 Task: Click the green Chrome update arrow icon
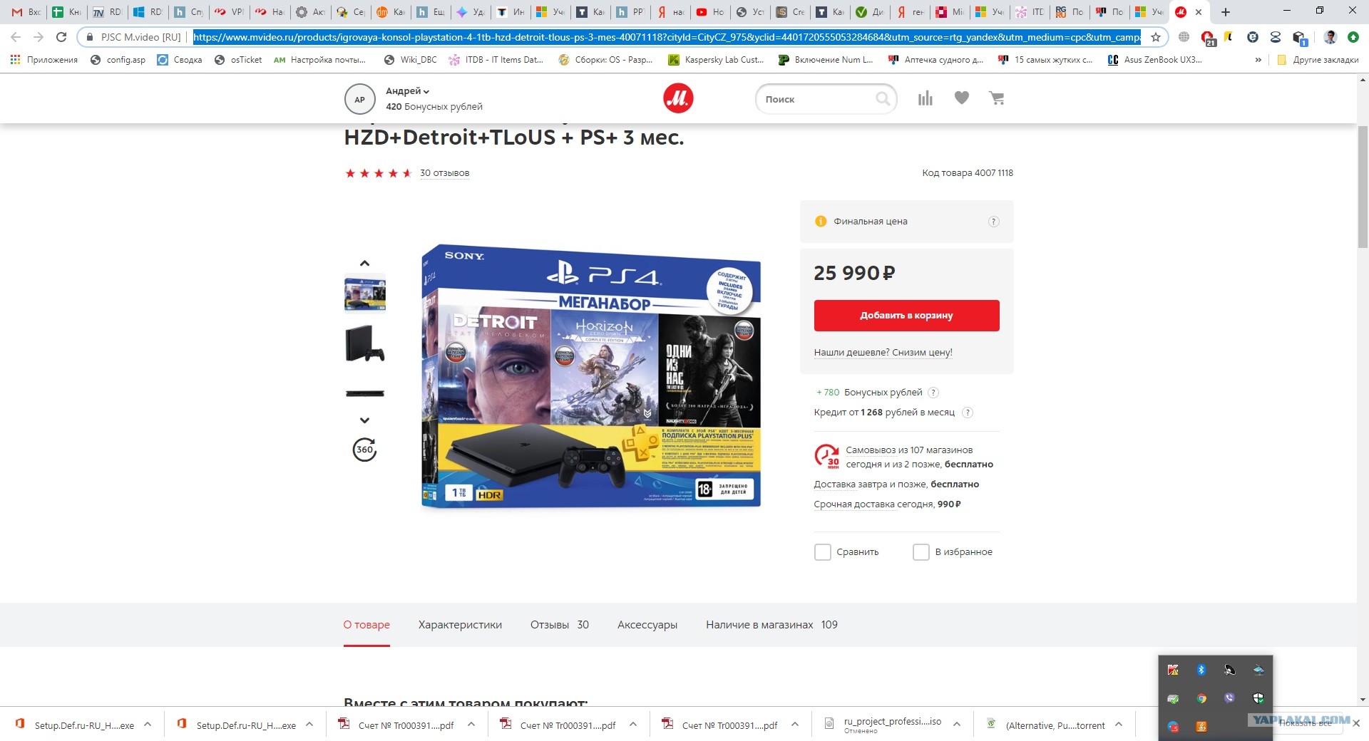[1353, 37]
